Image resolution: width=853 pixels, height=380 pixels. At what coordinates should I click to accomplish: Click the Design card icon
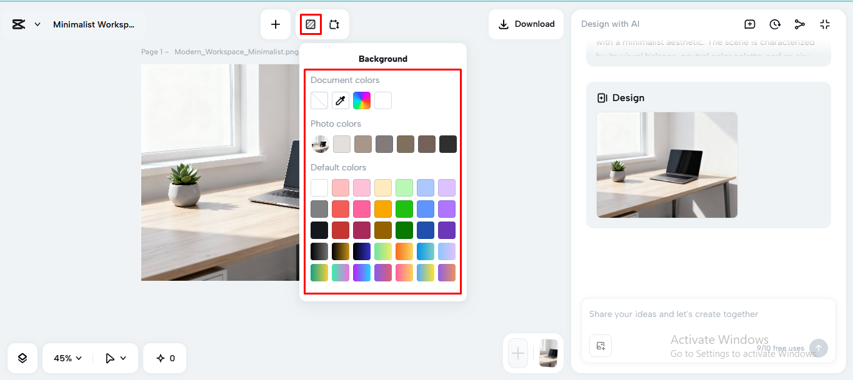602,98
